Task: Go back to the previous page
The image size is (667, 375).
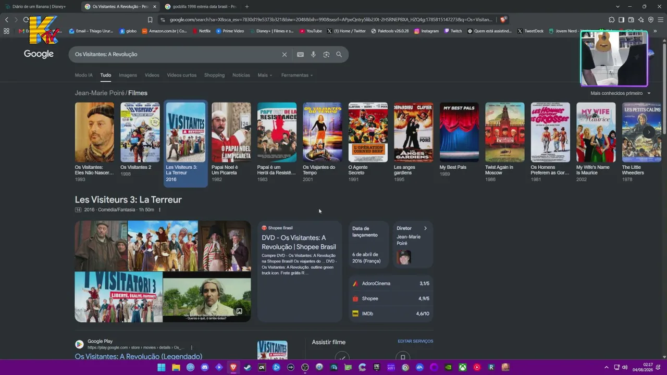Action: [7, 20]
